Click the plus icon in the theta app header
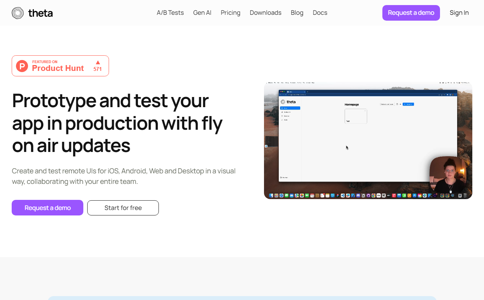Viewport: 484px width, 300px height. [401, 104]
